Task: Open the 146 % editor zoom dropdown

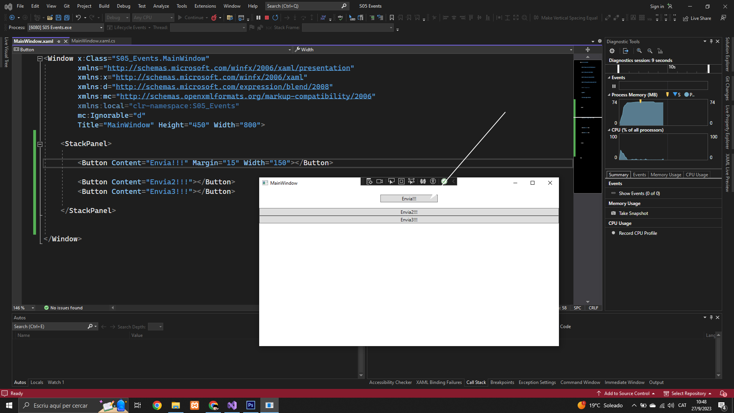Action: pyautogui.click(x=33, y=308)
